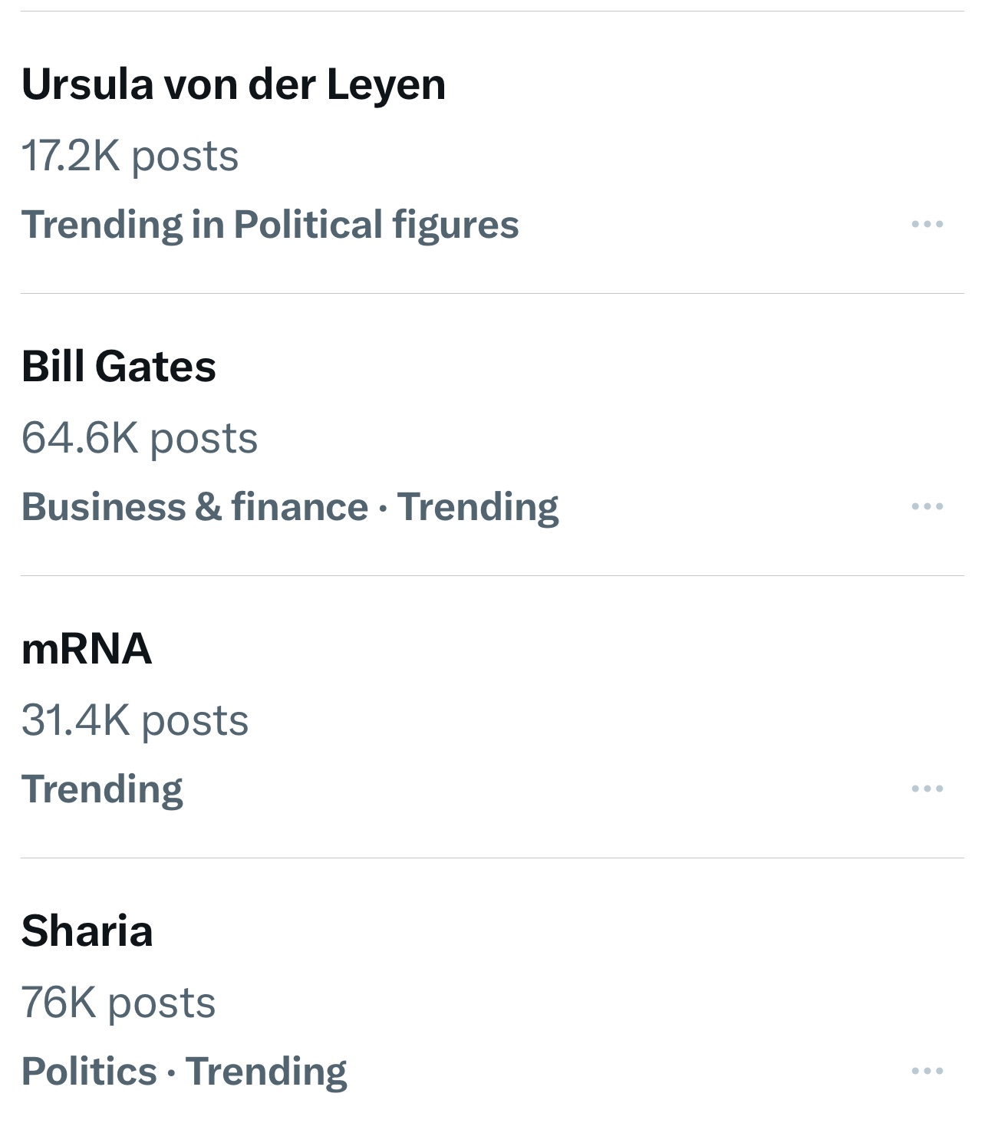Open more options for Bill Gates trend
Viewport: 985px width, 1133px height.
(x=927, y=506)
